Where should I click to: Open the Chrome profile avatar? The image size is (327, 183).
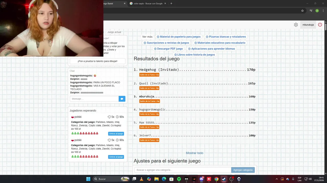tap(317, 11)
